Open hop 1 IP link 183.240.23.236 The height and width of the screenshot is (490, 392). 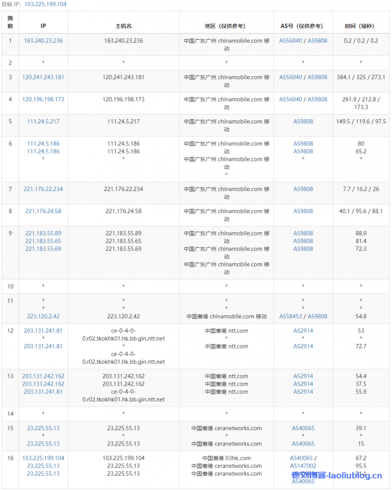click(x=43, y=41)
